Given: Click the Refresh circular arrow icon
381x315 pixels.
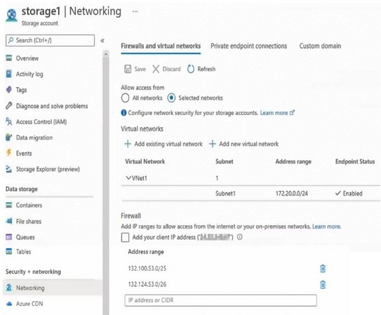Looking at the screenshot, I should click(190, 69).
